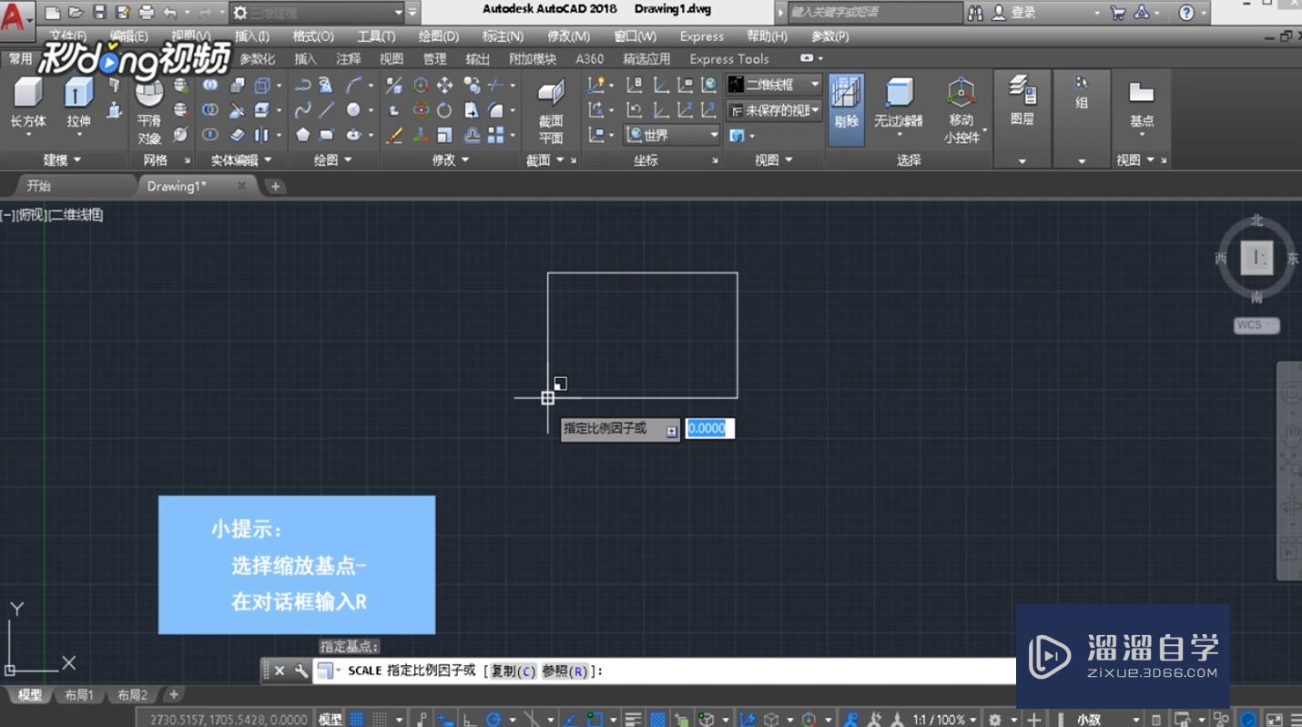Open the 二维线框 visual style dropdown

coord(775,85)
